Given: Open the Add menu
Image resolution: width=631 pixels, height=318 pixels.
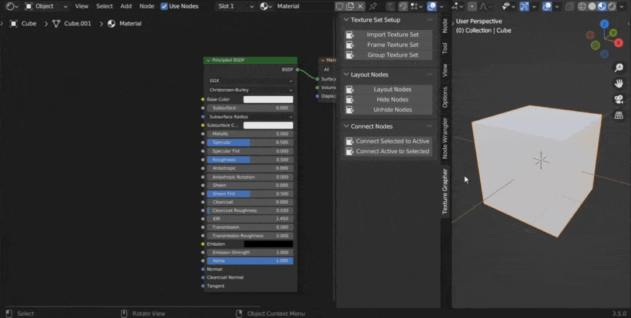Looking at the screenshot, I should pos(126,6).
